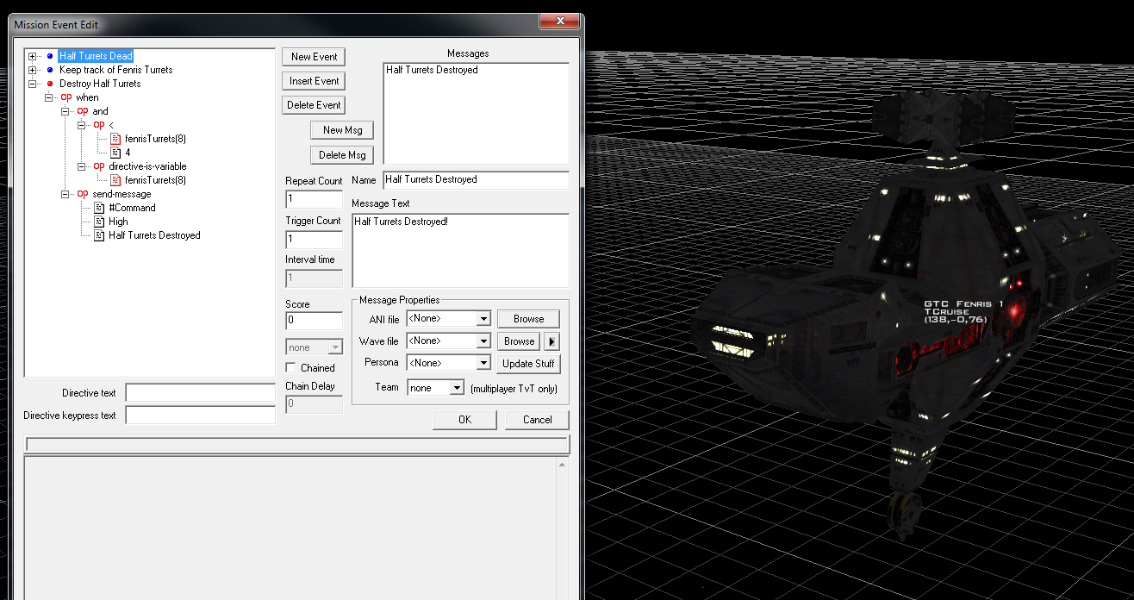The width and height of the screenshot is (1134, 600).
Task: Click the New Event button
Action: coord(314,57)
